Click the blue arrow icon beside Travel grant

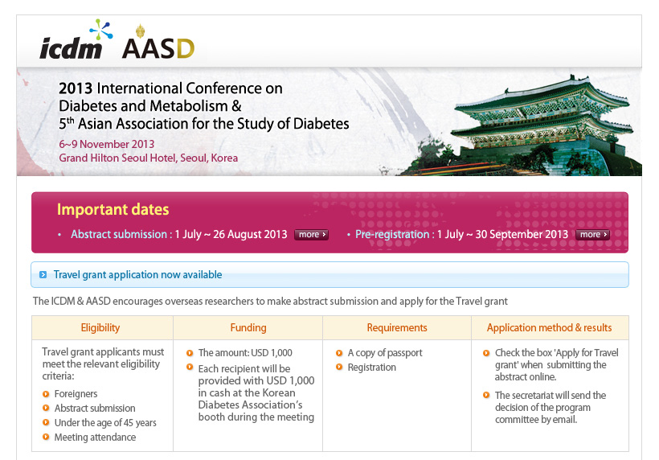point(43,275)
